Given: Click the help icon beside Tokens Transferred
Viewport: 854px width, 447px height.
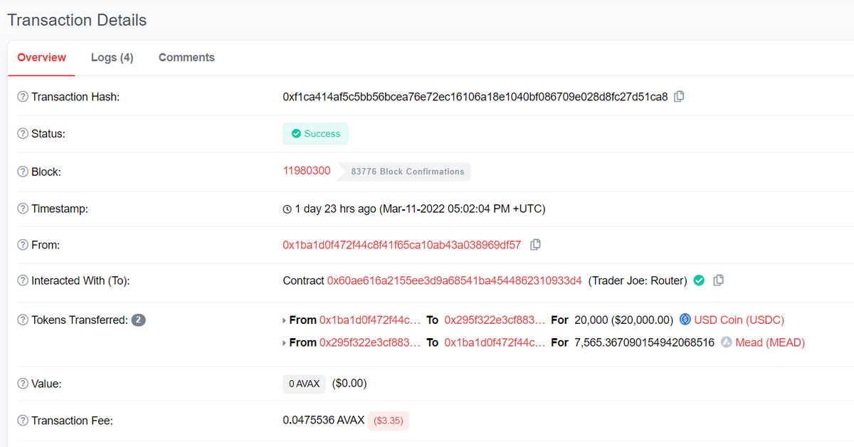Looking at the screenshot, I should 23,320.
